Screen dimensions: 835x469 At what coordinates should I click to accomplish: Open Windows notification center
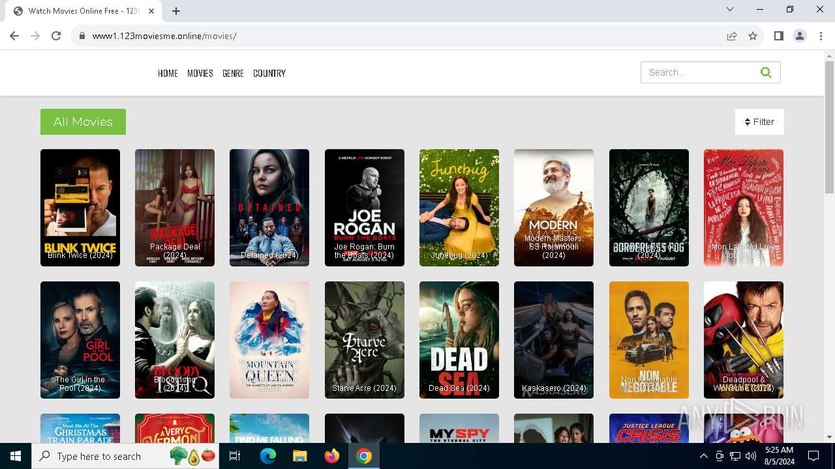pyautogui.click(x=813, y=456)
